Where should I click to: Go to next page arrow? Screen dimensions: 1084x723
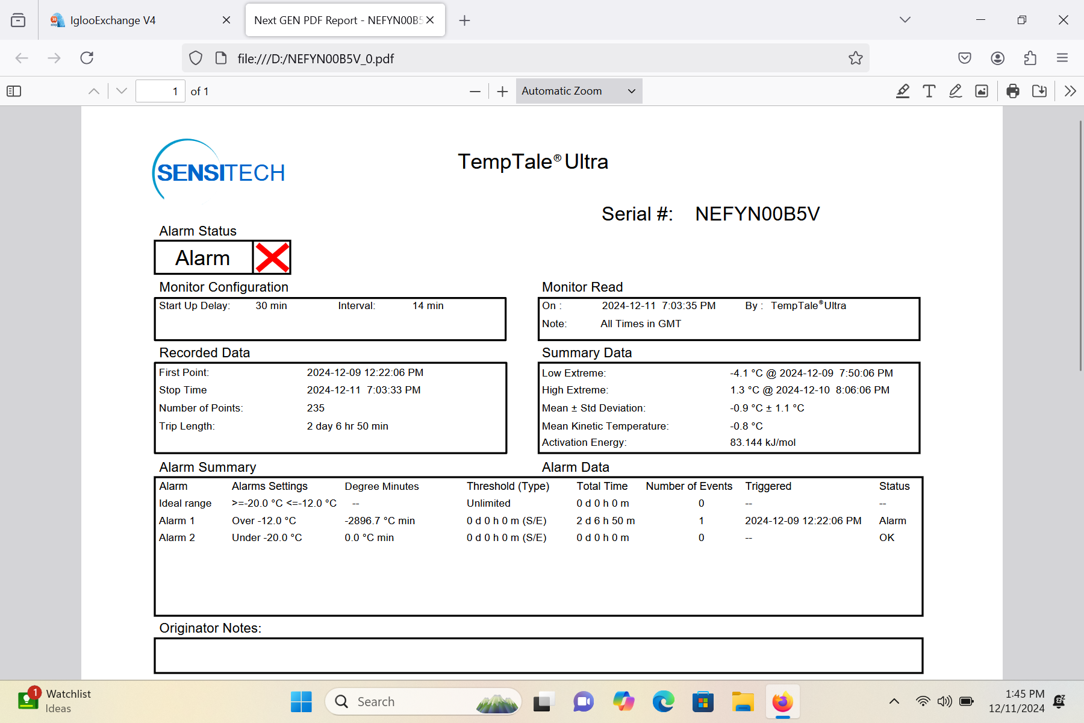[x=122, y=91]
